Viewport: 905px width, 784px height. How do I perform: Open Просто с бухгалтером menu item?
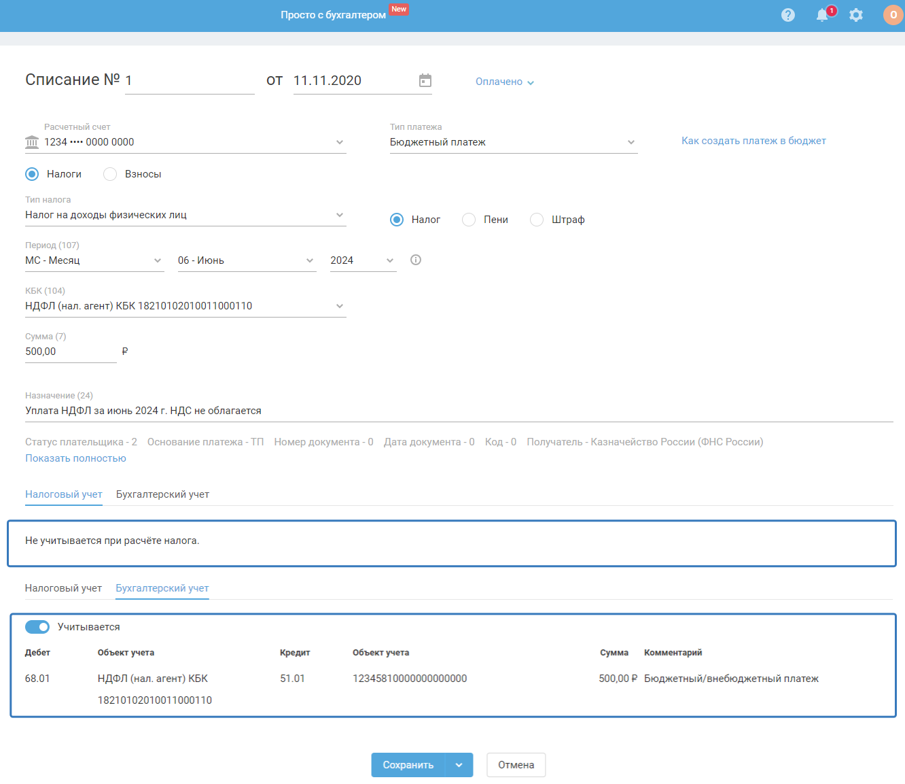click(x=333, y=15)
